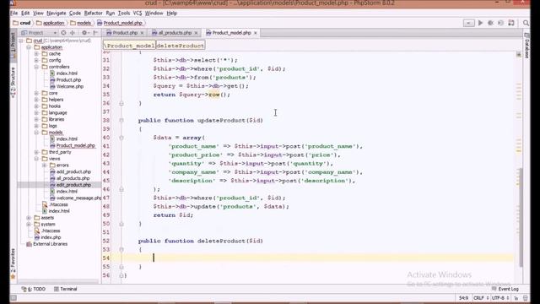The image size is (540, 304).
Task: Hide the Project panel with the hide icon
Action: 95,33
